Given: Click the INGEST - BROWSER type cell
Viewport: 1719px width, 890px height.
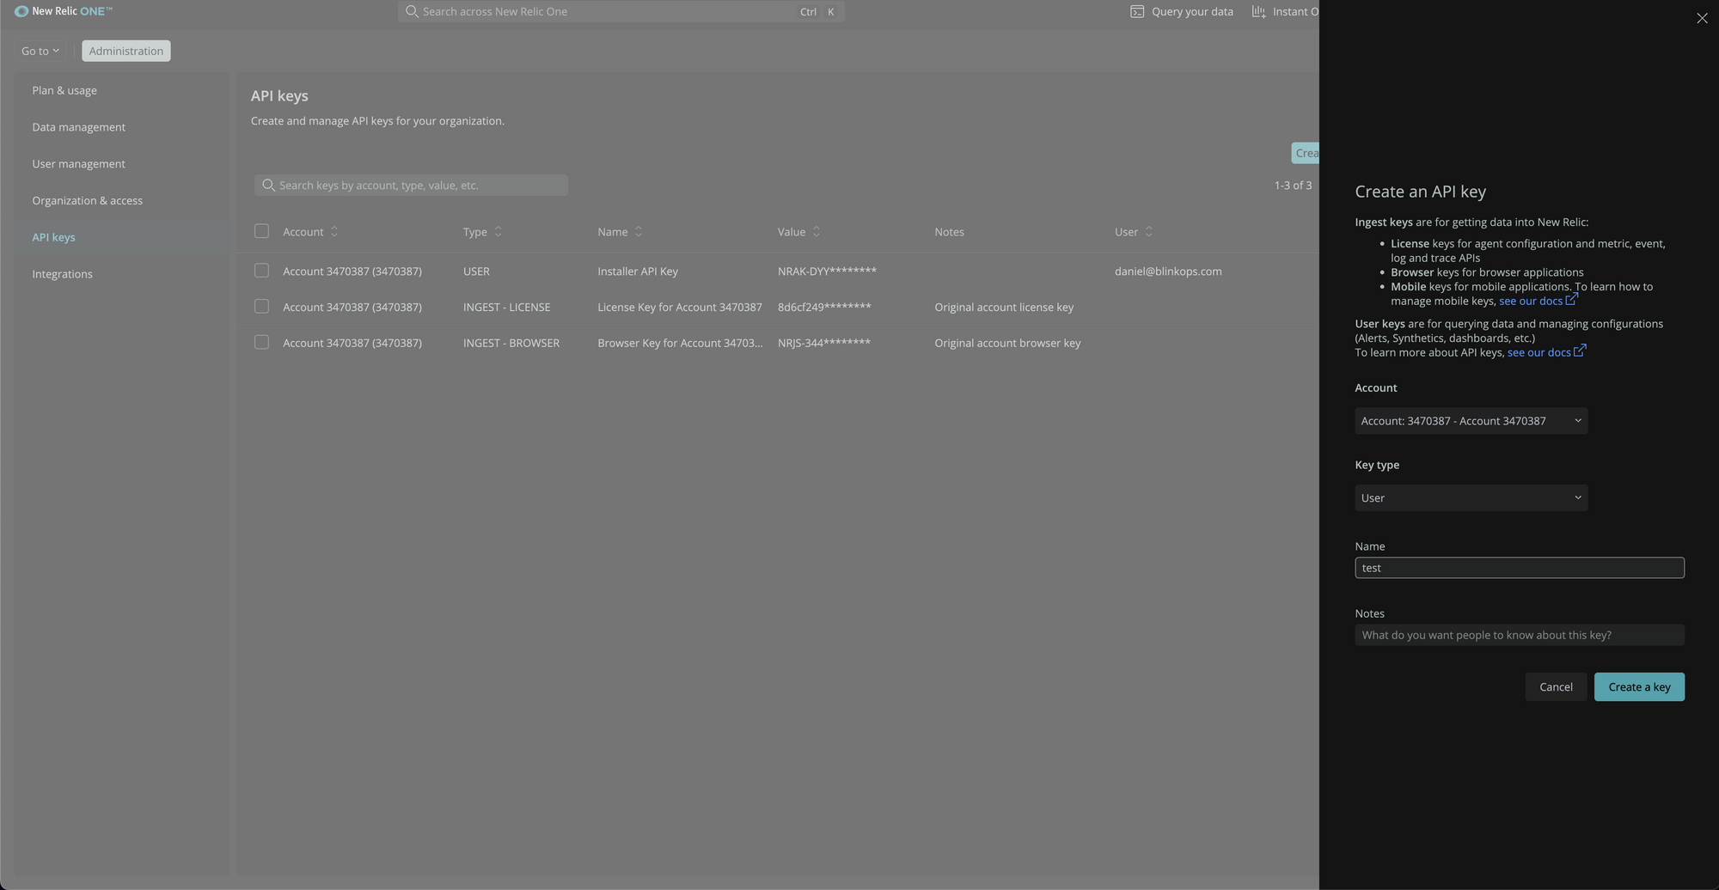Looking at the screenshot, I should pos(511,343).
